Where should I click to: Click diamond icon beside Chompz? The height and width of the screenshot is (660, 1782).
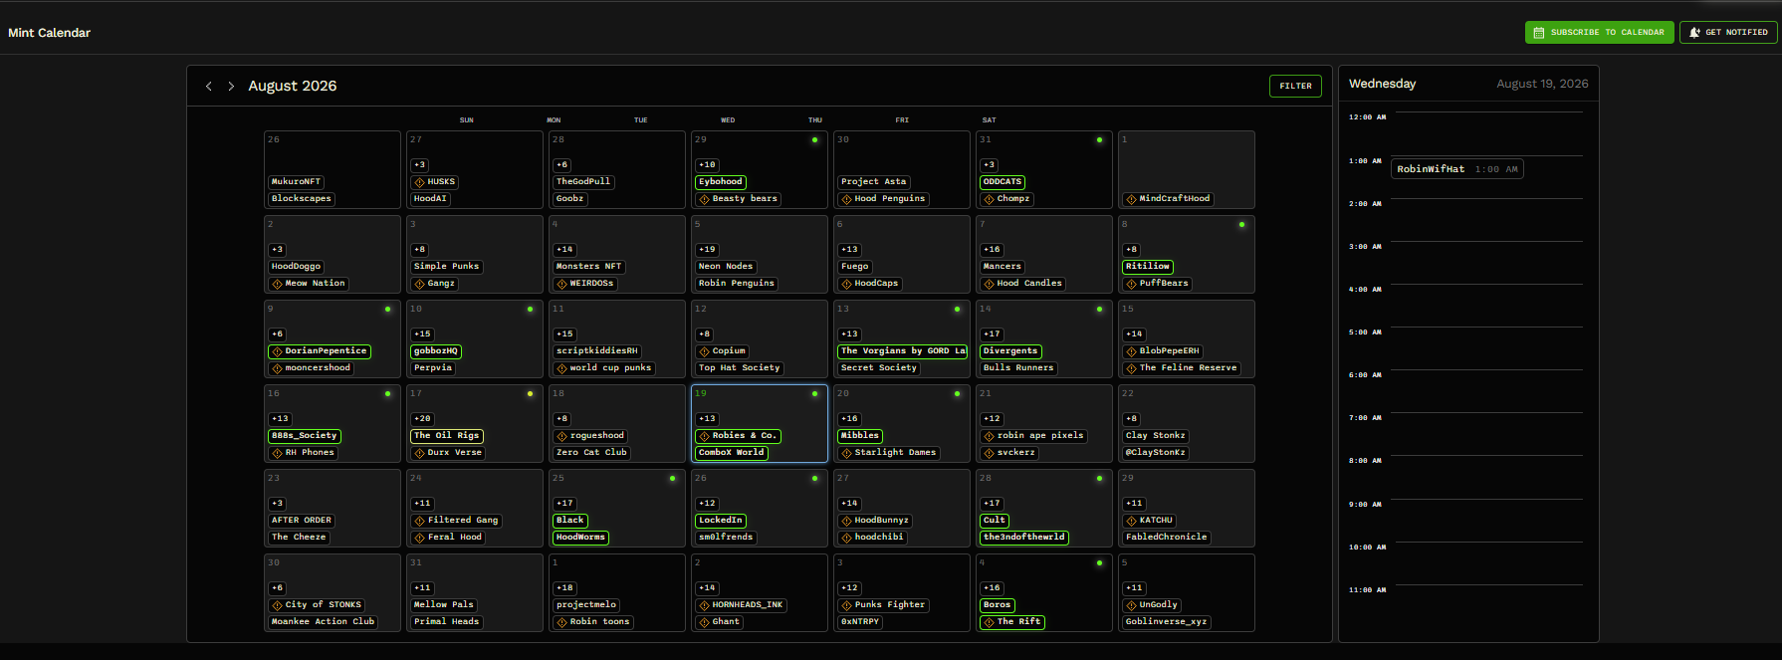[990, 199]
